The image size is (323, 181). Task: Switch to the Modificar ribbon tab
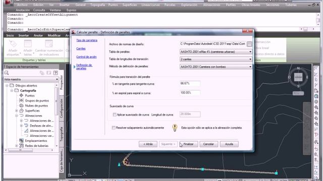(54, 35)
